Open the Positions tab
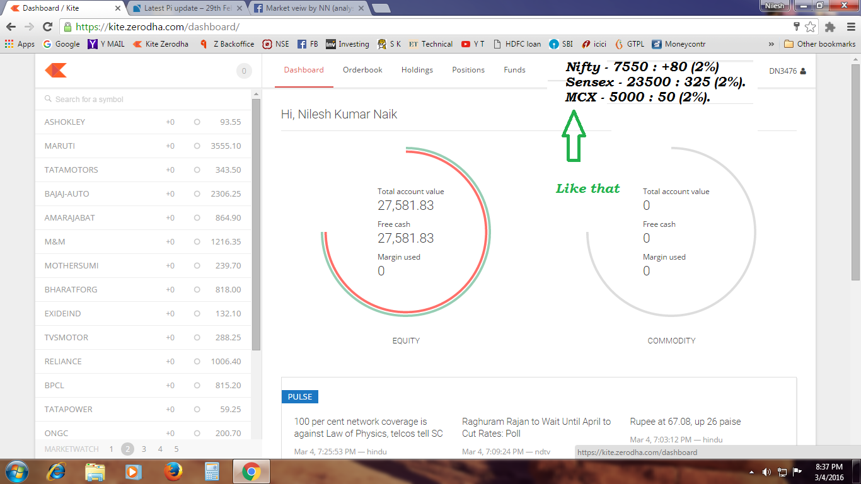 pos(468,70)
